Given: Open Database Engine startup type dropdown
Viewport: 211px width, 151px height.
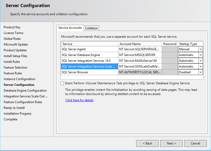Looking at the screenshot, I should coord(201,55).
